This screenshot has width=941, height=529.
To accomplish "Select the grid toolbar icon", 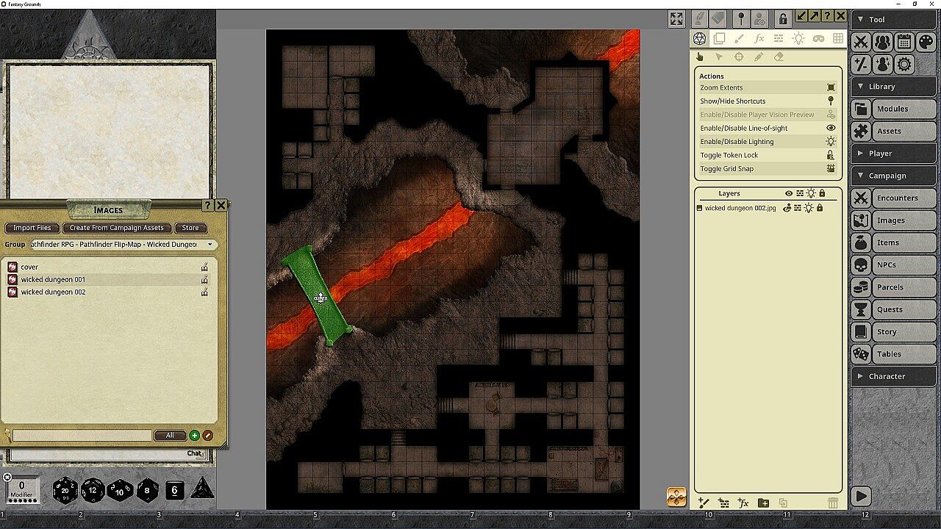I will coord(838,39).
